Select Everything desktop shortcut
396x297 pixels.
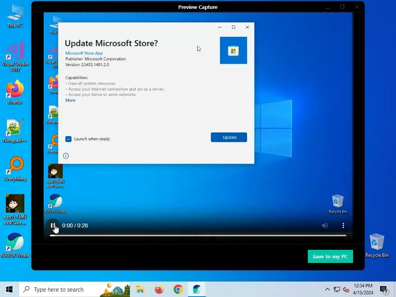click(15, 169)
